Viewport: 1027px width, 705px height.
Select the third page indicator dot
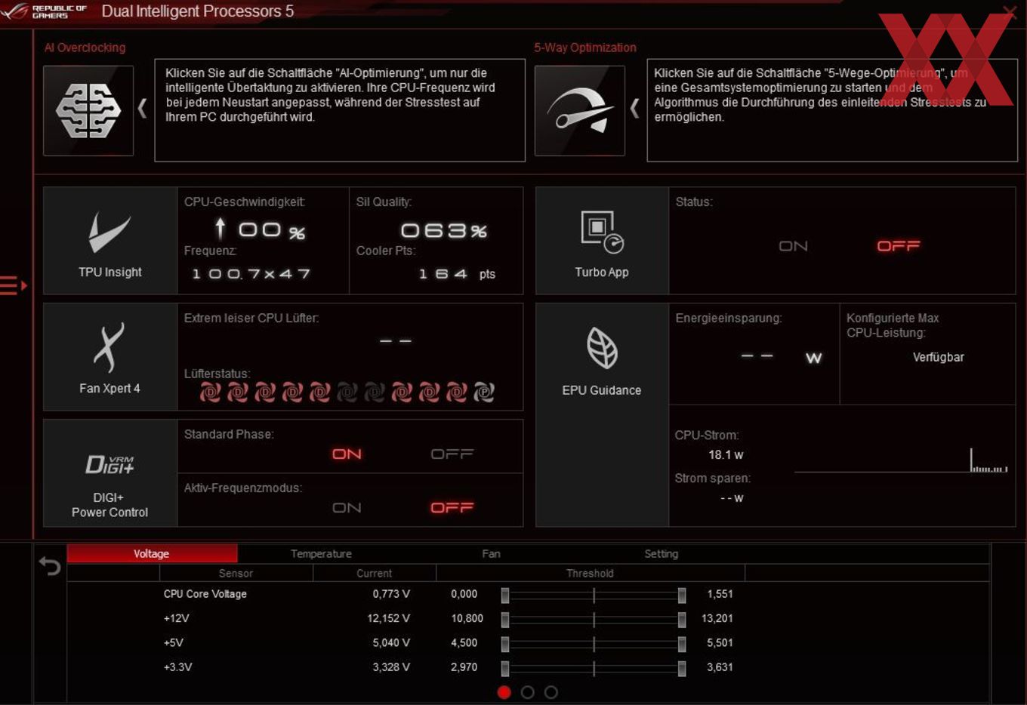click(551, 691)
